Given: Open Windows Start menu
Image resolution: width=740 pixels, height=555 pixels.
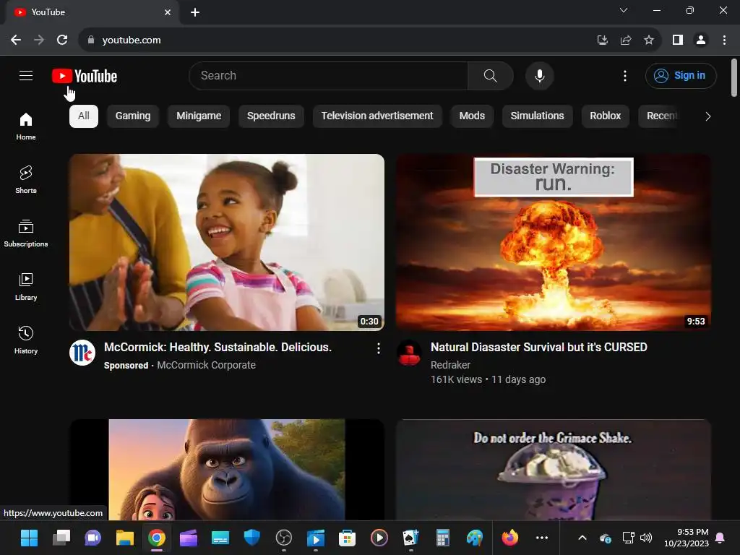Looking at the screenshot, I should tap(29, 538).
